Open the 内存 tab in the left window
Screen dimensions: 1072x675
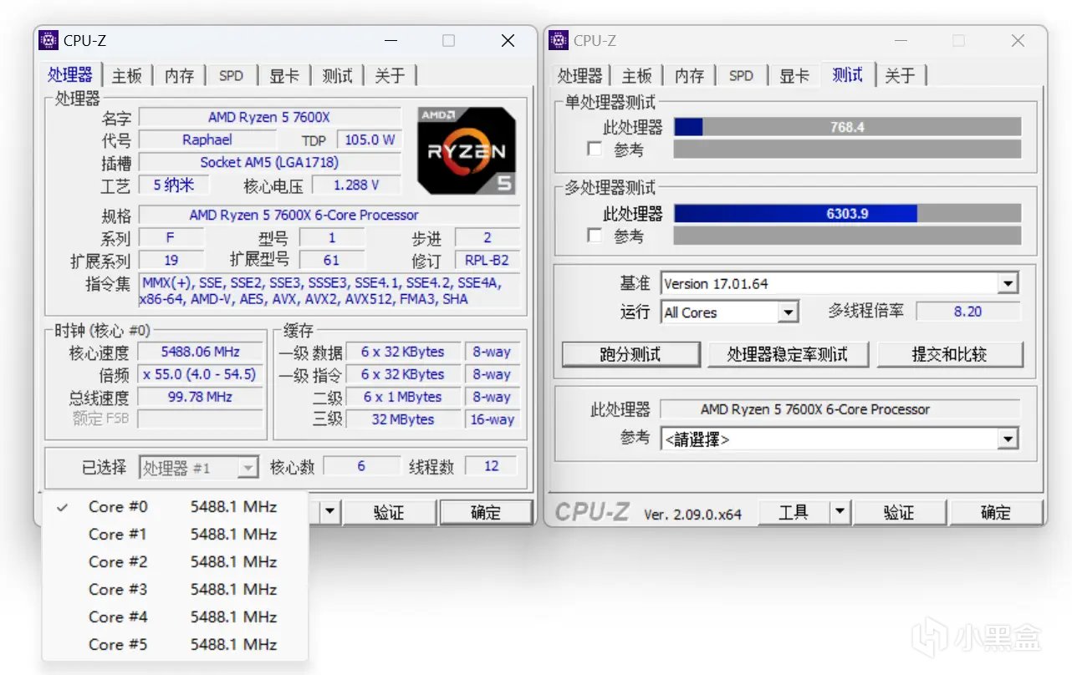click(x=179, y=75)
